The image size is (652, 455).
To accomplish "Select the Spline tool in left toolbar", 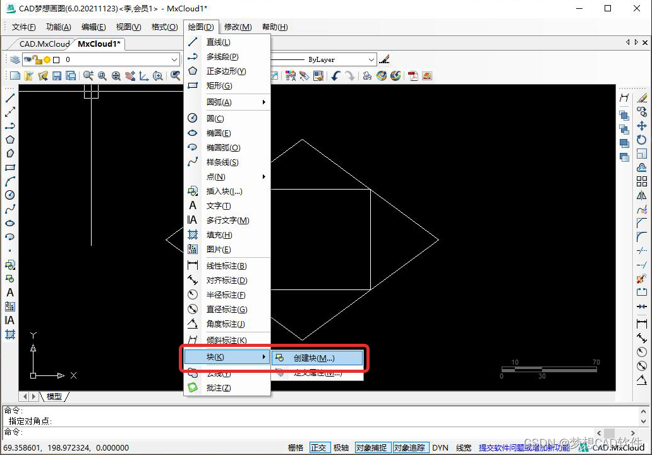I will point(10,209).
